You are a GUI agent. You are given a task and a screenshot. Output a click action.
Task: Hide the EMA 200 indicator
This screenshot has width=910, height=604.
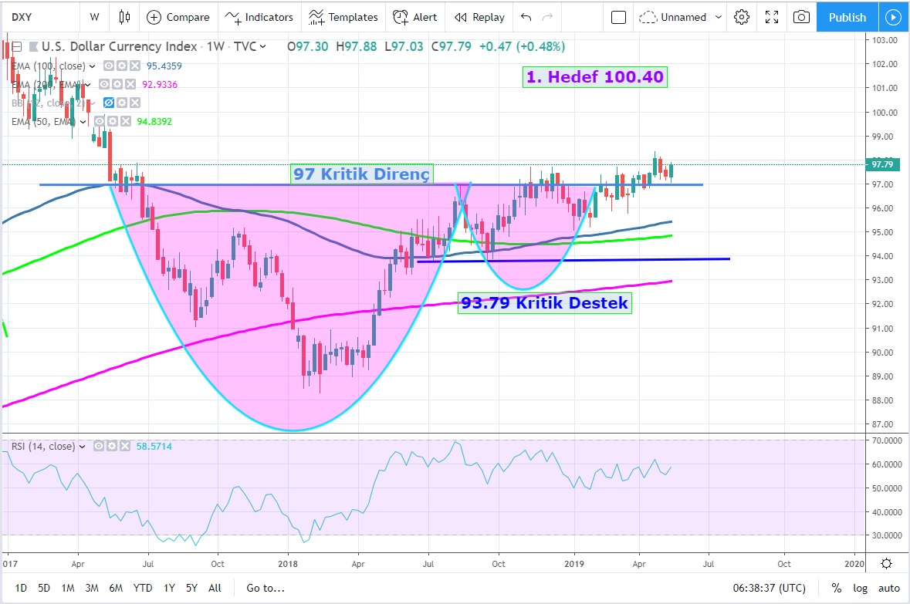104,84
